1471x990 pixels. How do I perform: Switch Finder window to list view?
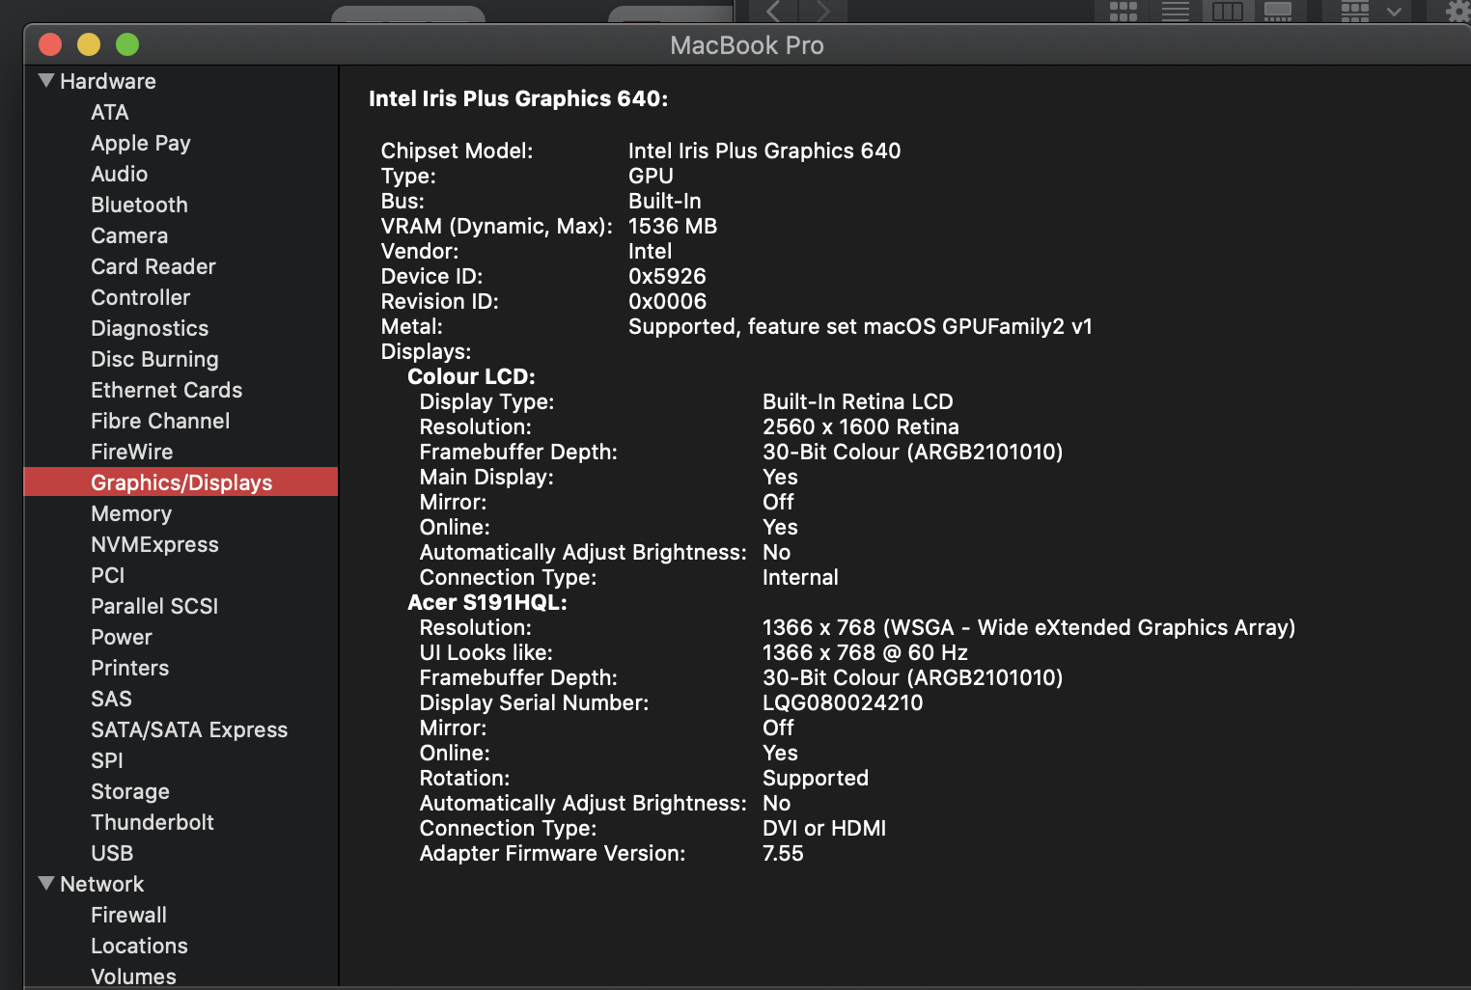pos(1176,12)
